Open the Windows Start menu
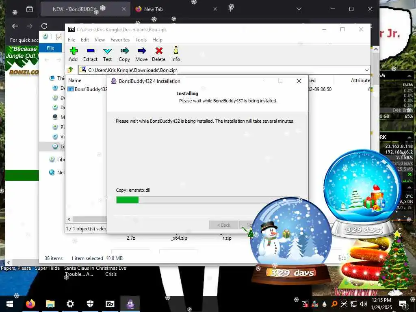 (10, 304)
